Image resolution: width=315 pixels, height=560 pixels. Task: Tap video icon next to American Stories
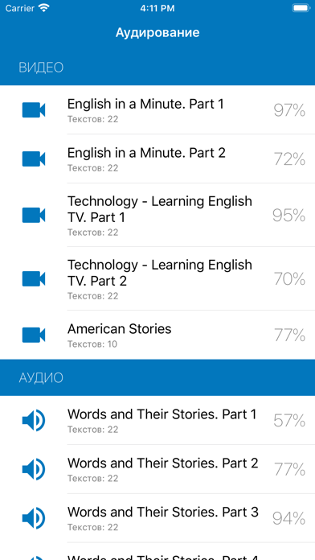click(34, 335)
